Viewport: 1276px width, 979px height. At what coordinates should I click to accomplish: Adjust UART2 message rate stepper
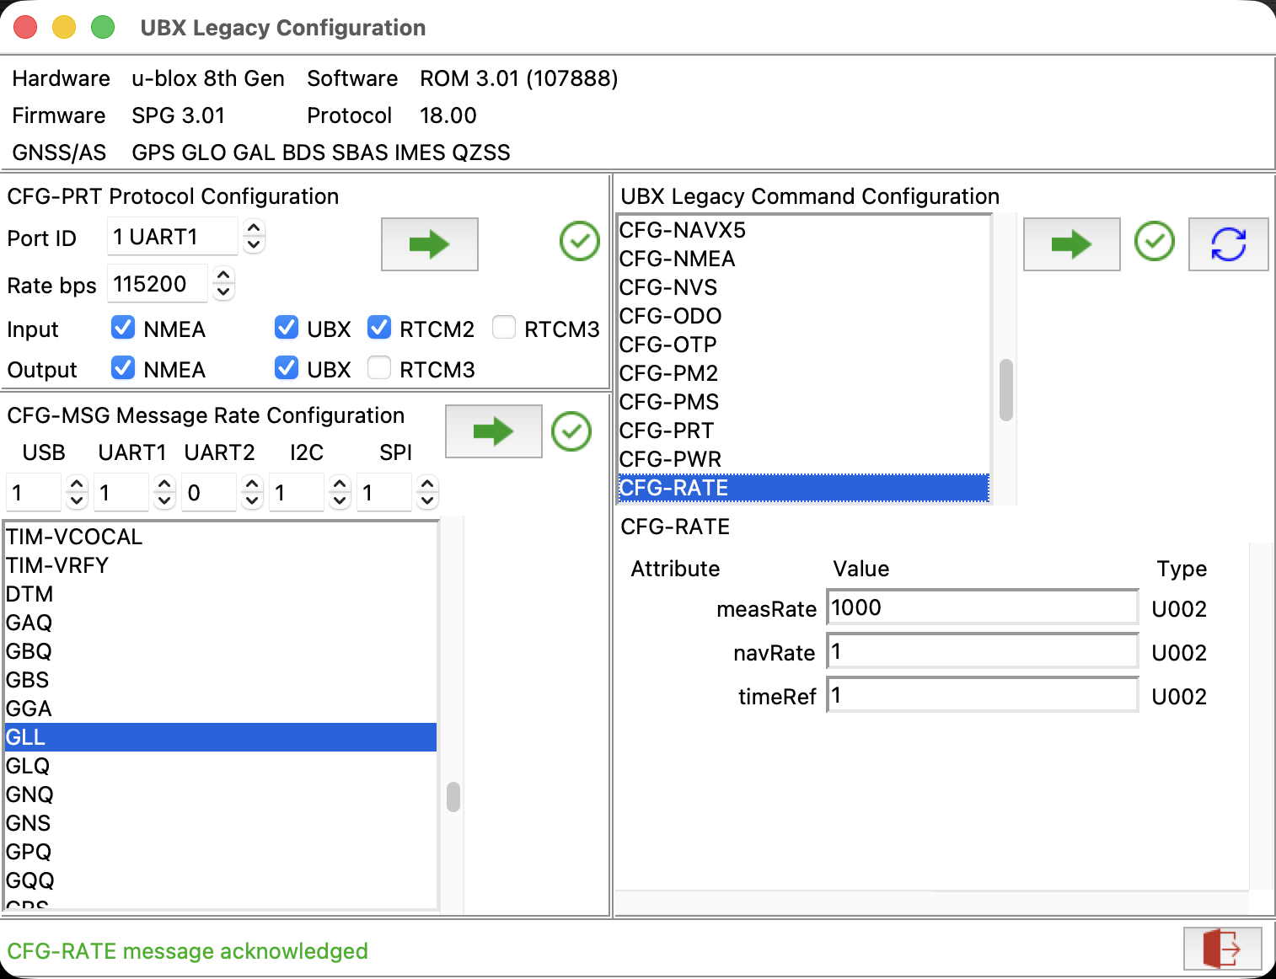pyautogui.click(x=252, y=492)
